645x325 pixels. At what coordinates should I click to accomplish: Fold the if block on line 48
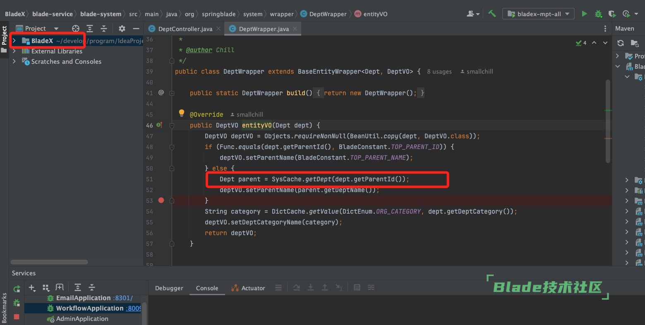pos(172,147)
